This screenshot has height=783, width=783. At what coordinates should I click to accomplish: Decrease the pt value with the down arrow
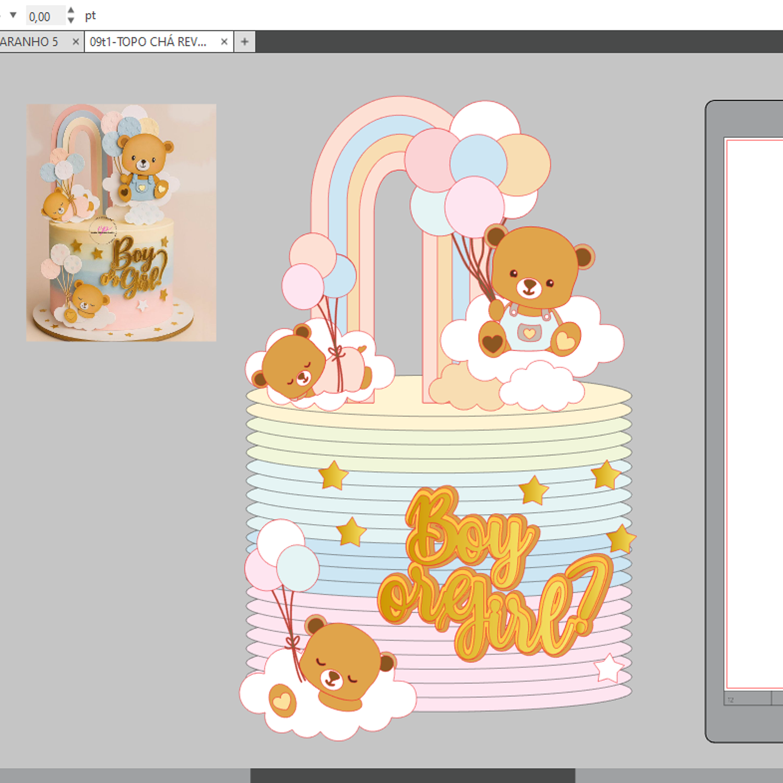[71, 21]
